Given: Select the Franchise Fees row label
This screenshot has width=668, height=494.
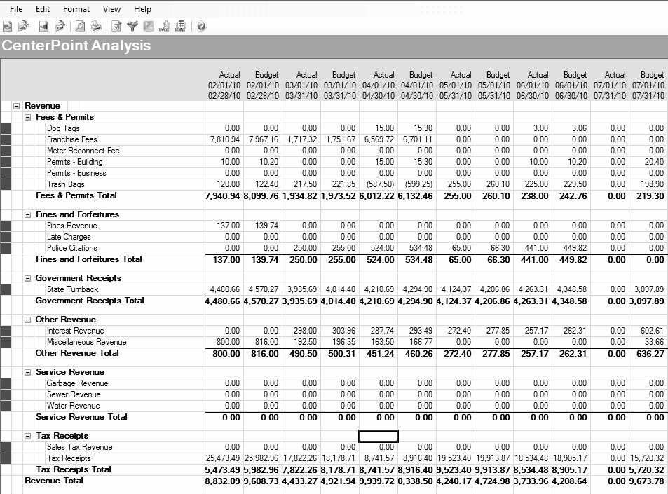Looking at the screenshot, I should pos(71,139).
